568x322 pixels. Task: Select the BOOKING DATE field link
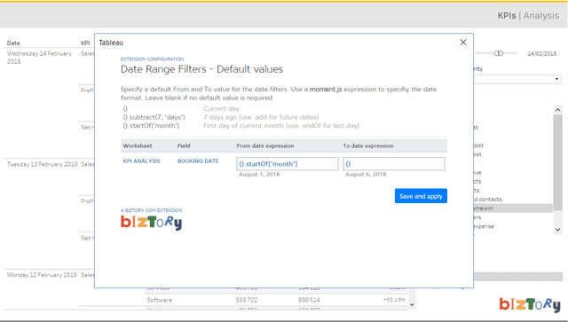pos(198,161)
